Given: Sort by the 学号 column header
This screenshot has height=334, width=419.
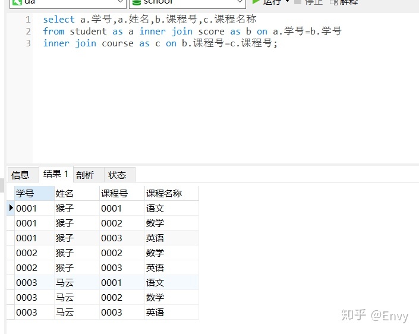Looking at the screenshot, I should (34, 193).
